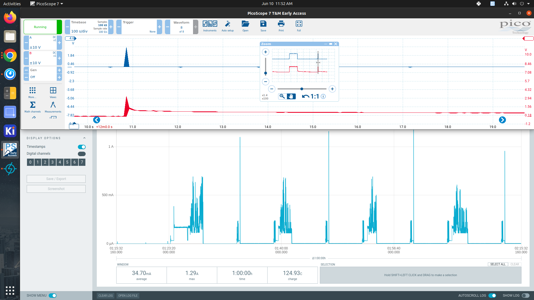Switch to Full screen view icon
Image resolution: width=534 pixels, height=300 pixels.
tap(299, 26)
